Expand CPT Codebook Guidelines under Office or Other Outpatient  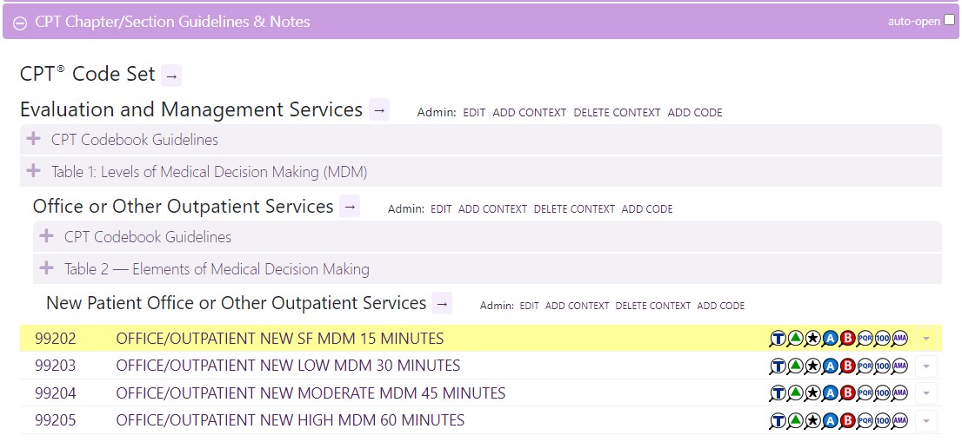tap(487, 236)
